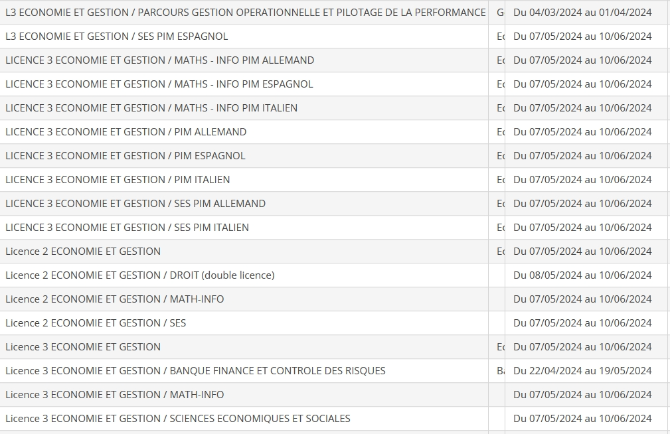Select Licence 3 Economie et Gestion / PIM Italien
Image resolution: width=670 pixels, height=434 pixels.
tap(333, 180)
